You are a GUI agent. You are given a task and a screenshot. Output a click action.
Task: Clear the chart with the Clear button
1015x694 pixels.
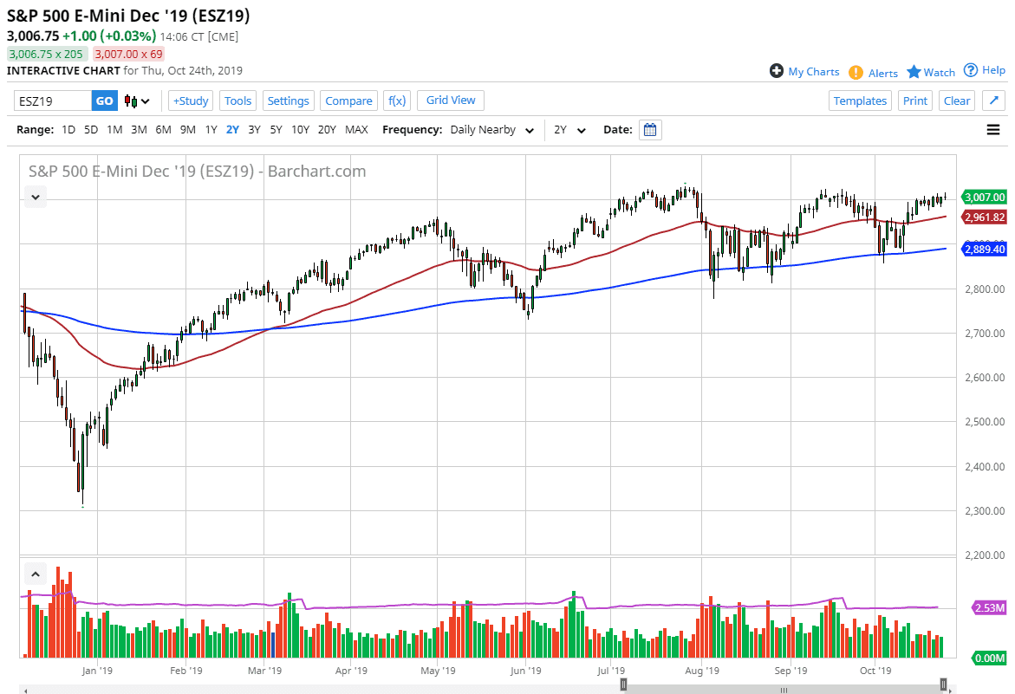(957, 101)
